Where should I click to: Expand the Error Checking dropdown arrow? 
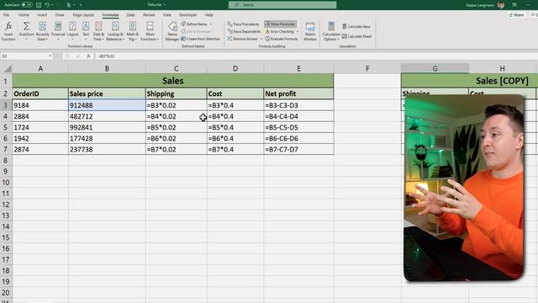coord(298,31)
